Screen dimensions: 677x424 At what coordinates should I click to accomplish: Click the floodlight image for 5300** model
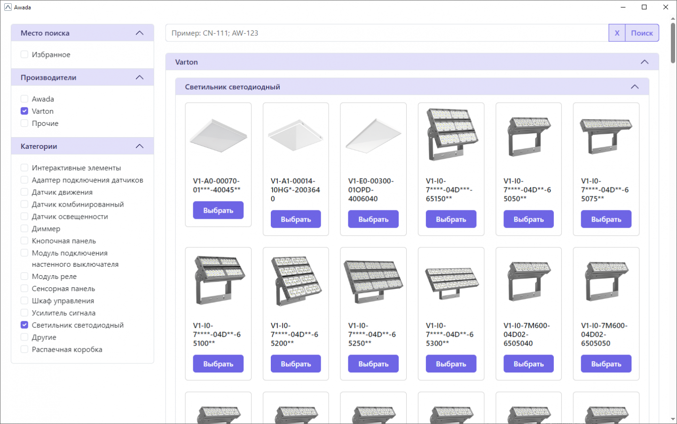pyautogui.click(x=451, y=283)
